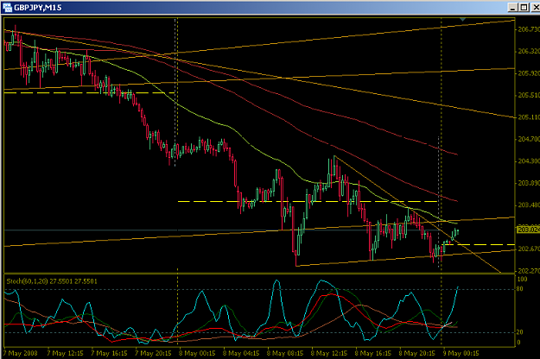Click the '7 May 2008' time axis label
540x359 pixels.
point(21,353)
